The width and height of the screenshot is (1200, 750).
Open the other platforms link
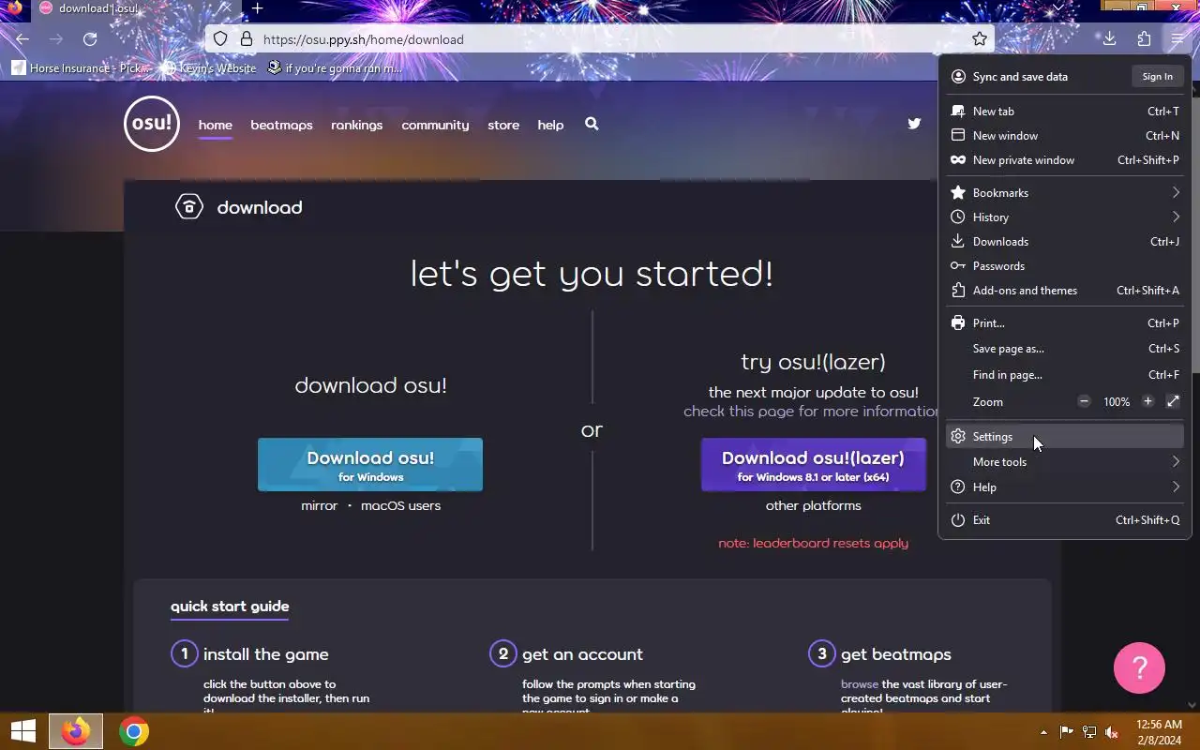pos(813,505)
